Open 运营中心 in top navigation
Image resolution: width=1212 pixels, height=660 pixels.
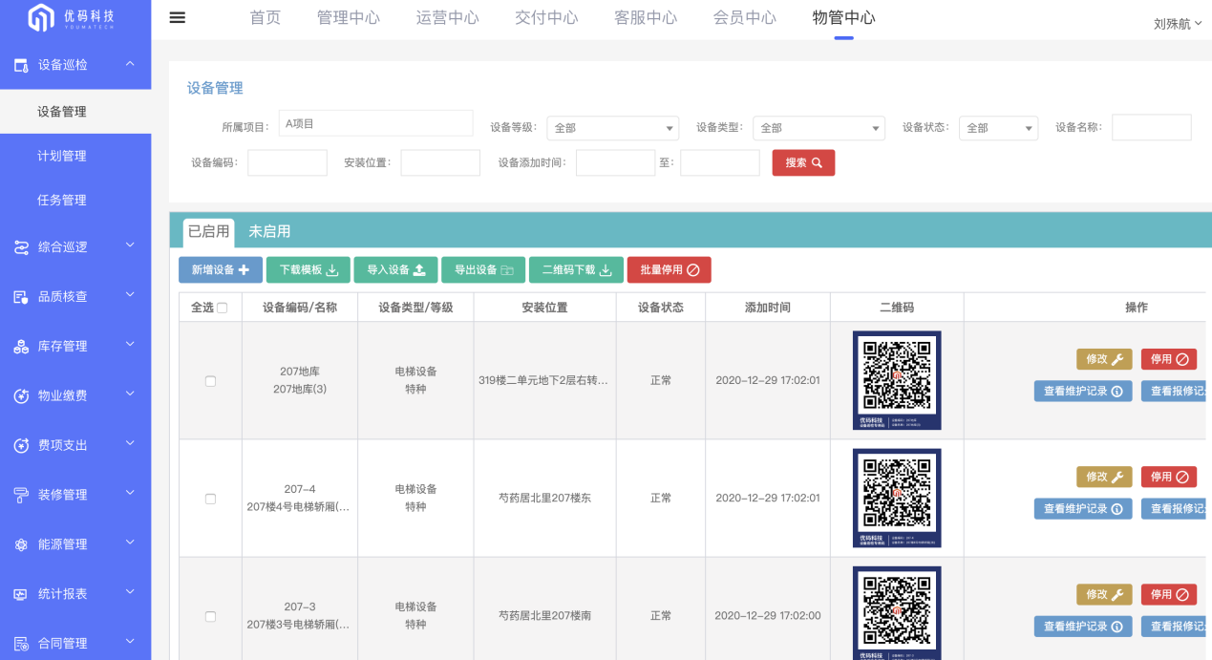point(447,18)
